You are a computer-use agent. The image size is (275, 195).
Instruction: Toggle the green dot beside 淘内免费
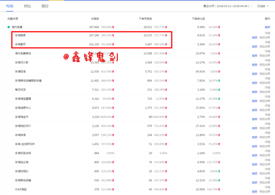[x=9, y=27]
